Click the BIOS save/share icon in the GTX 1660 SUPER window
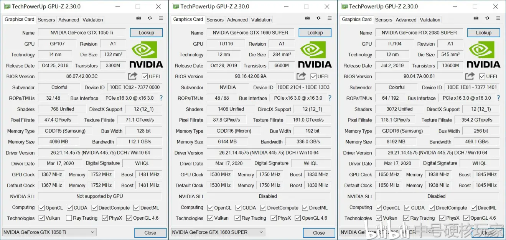 click(x=301, y=76)
